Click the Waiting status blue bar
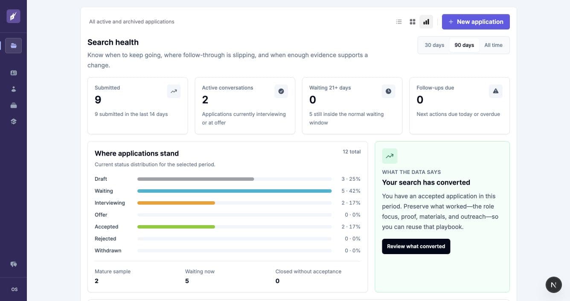Screen dimensions: 570x301 pos(235,191)
